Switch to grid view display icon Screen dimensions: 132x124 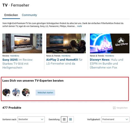coord(64,119)
